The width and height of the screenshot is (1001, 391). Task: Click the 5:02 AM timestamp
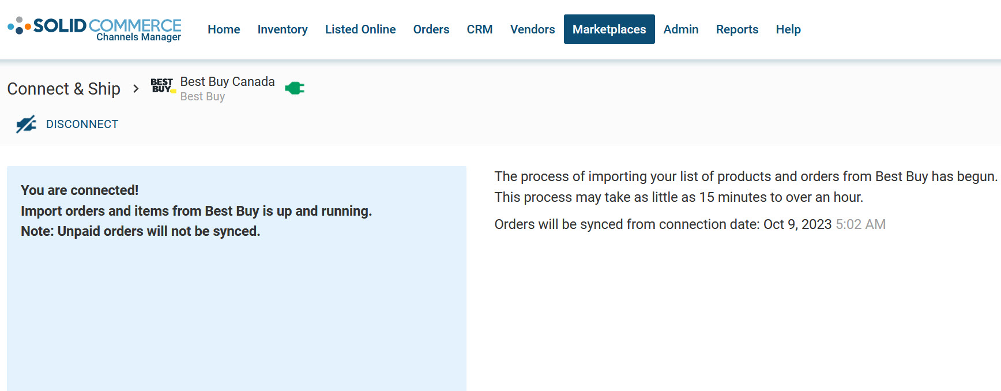[861, 224]
